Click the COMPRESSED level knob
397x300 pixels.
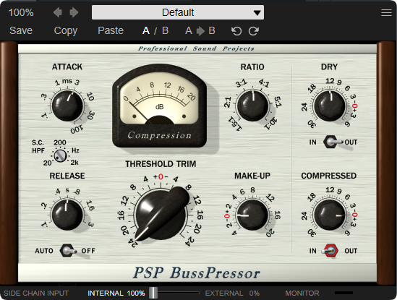pyautogui.click(x=330, y=215)
